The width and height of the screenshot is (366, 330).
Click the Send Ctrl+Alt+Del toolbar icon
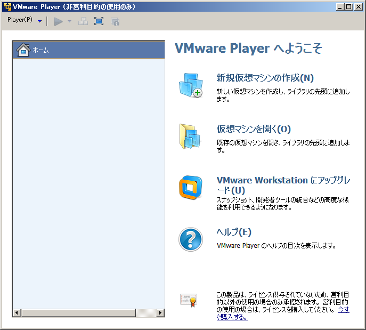pyautogui.click(x=83, y=21)
